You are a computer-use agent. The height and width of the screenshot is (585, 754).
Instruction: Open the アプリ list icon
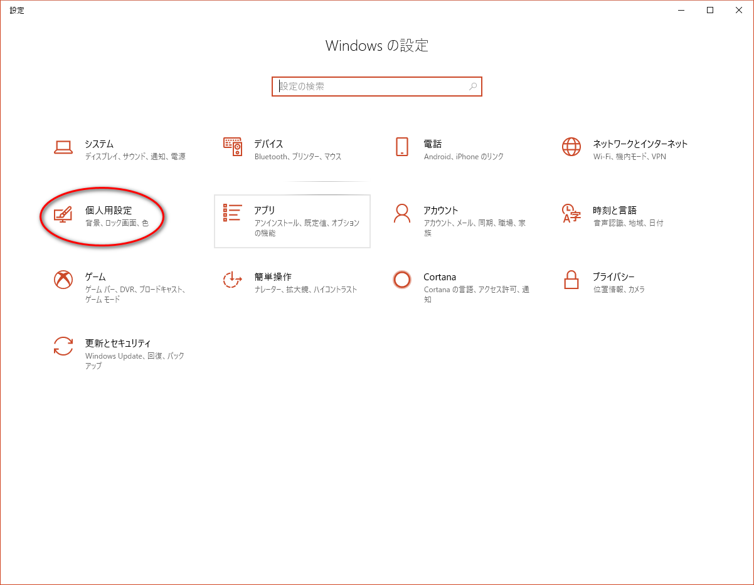tap(233, 213)
